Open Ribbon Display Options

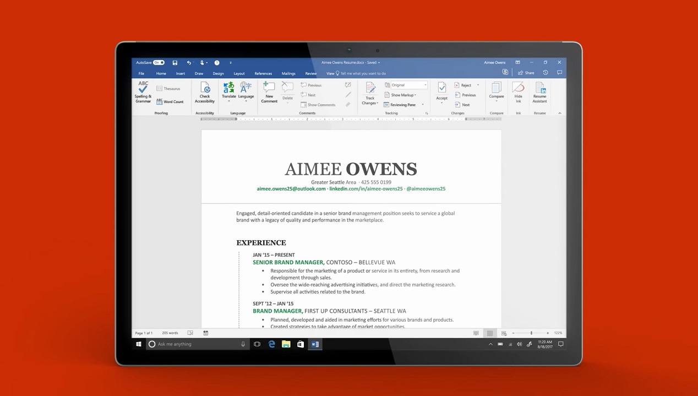coord(517,63)
